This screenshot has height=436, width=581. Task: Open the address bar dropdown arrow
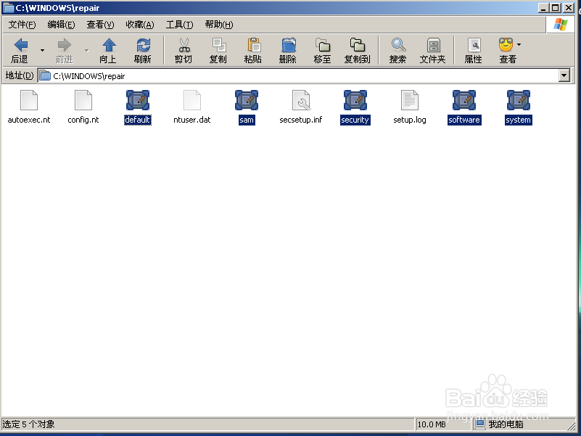click(x=564, y=75)
